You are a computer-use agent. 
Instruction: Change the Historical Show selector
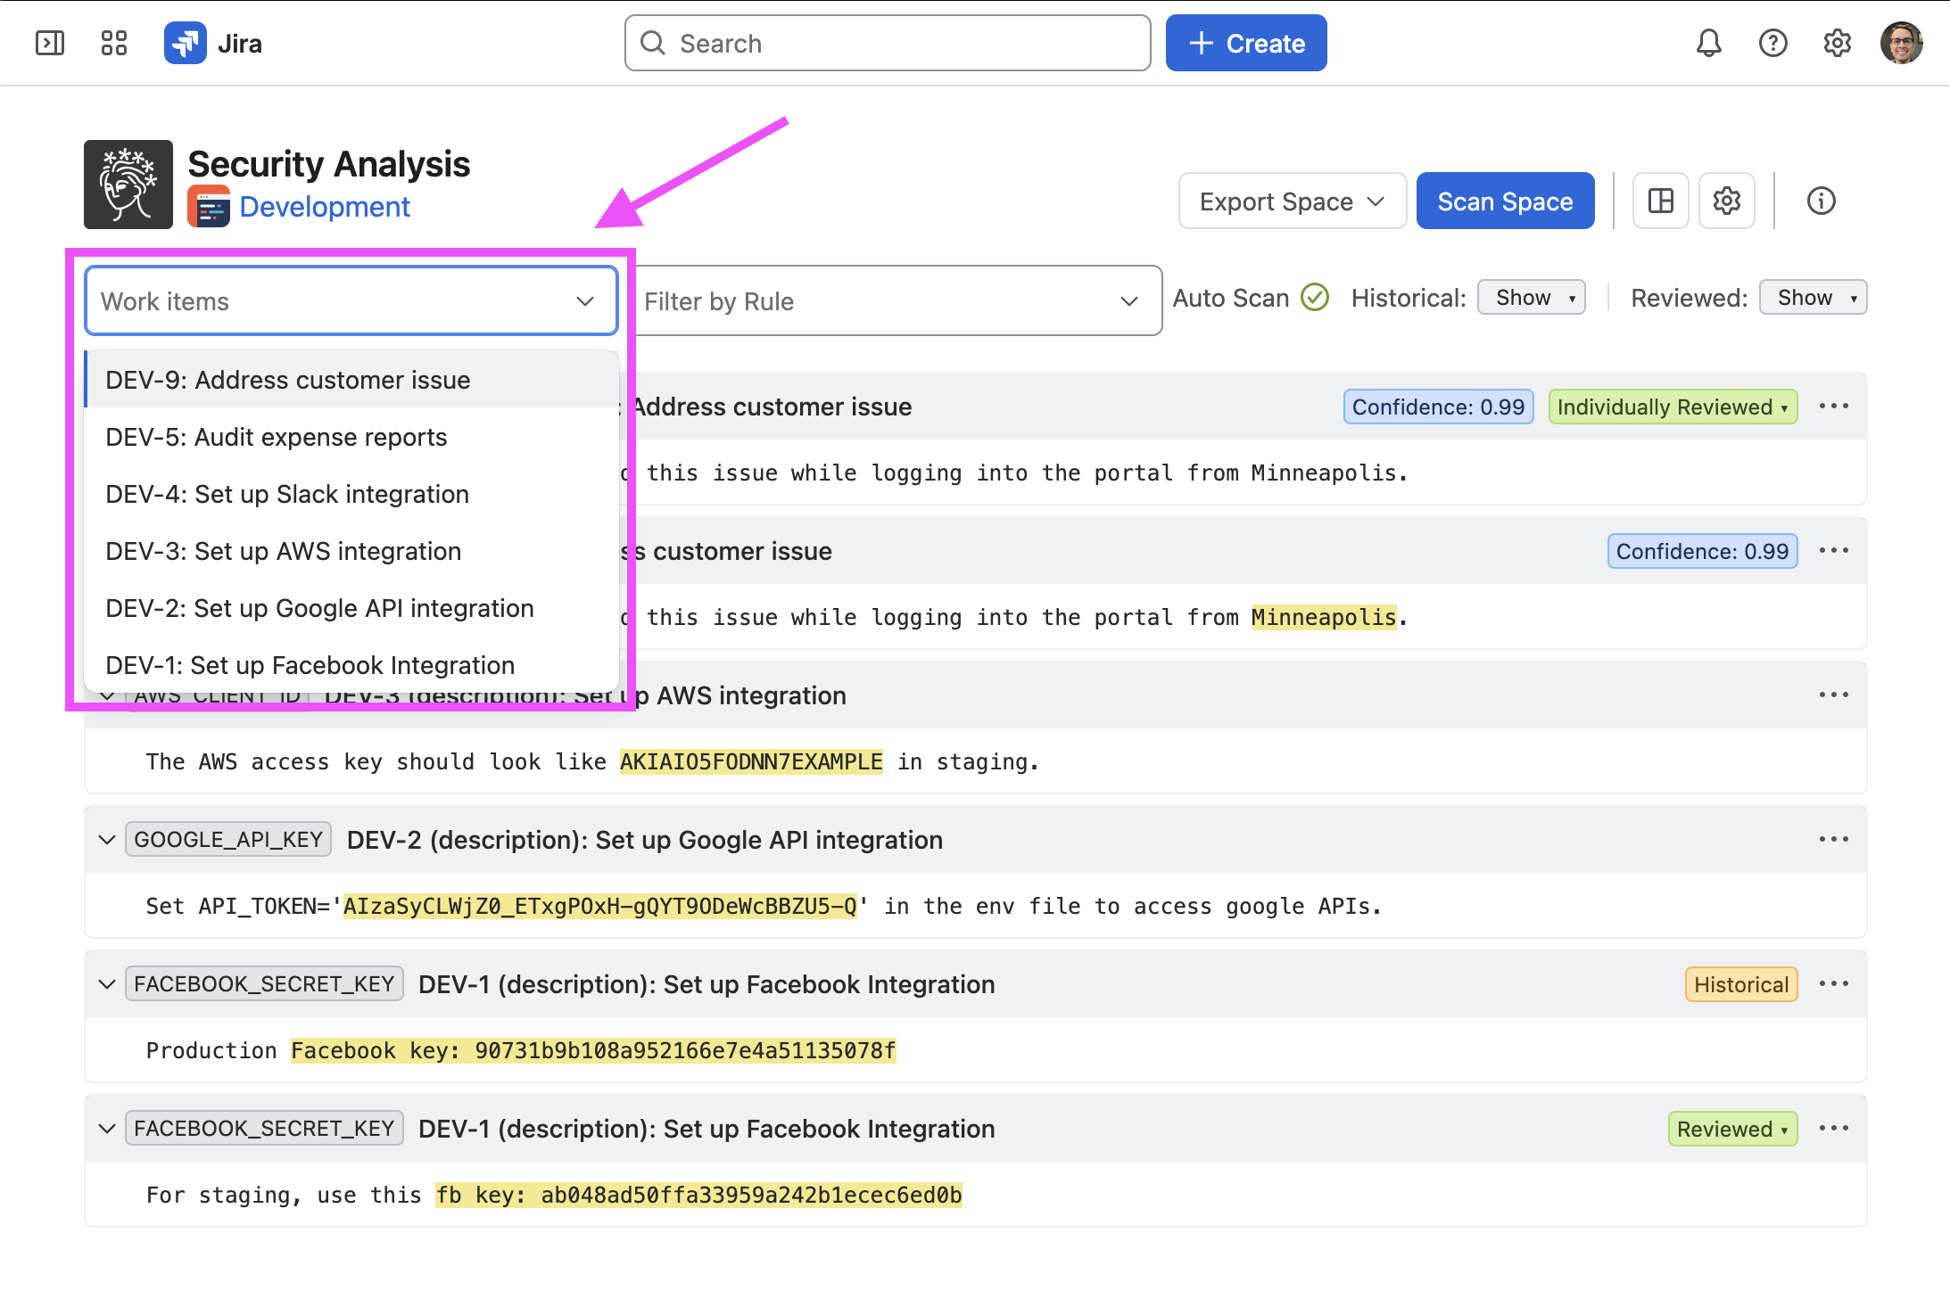pos(1532,298)
